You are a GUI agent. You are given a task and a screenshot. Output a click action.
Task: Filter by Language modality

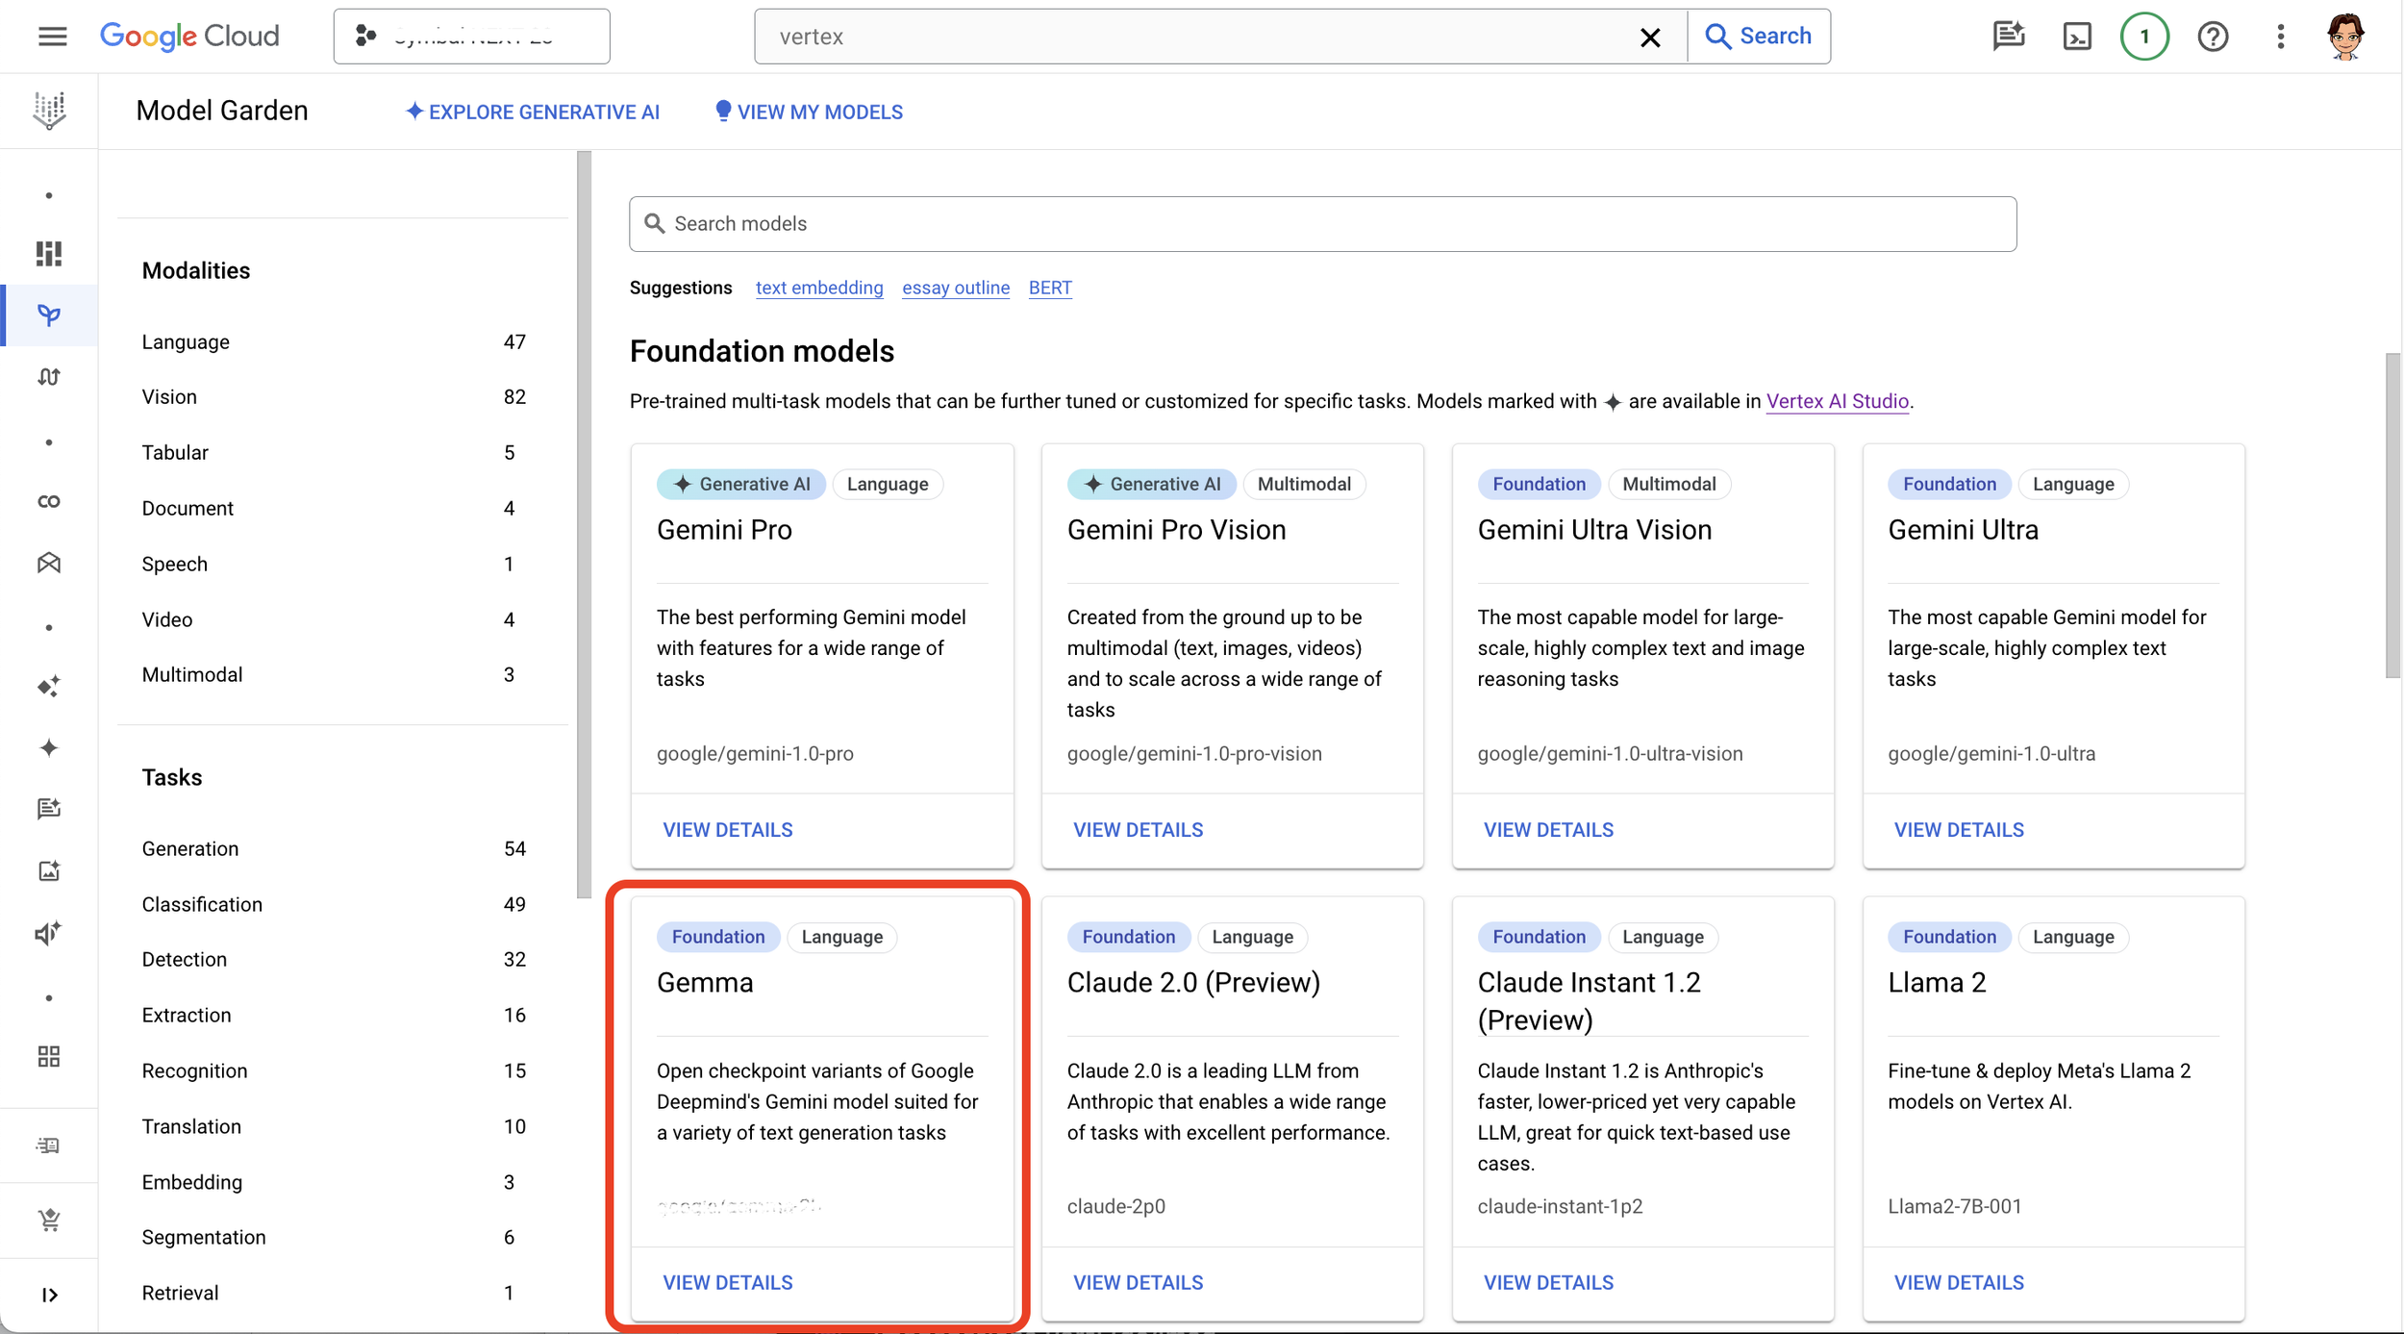186,342
